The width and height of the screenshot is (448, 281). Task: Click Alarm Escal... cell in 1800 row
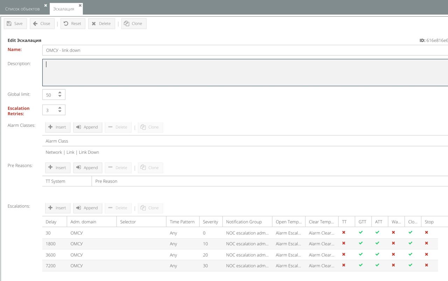click(x=288, y=244)
